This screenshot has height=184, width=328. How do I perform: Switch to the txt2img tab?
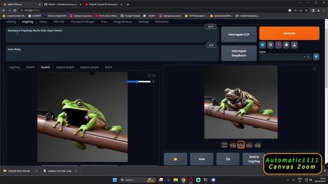click(x=11, y=21)
